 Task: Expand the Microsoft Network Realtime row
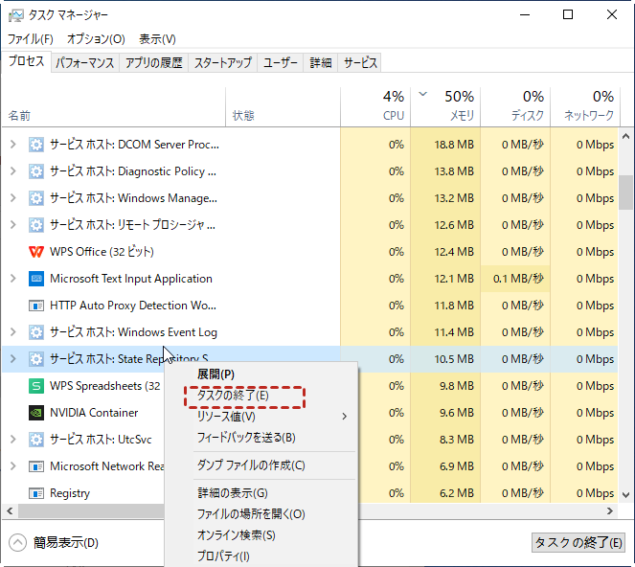(13, 465)
